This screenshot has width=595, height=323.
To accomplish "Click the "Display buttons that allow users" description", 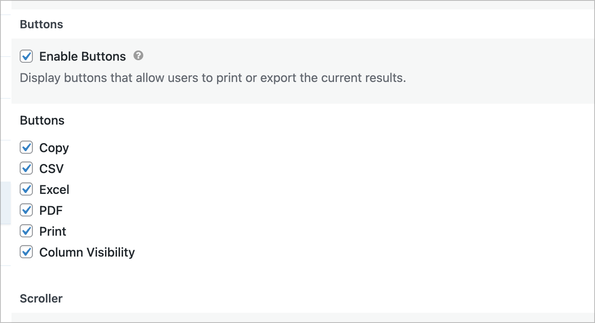I will (x=213, y=78).
